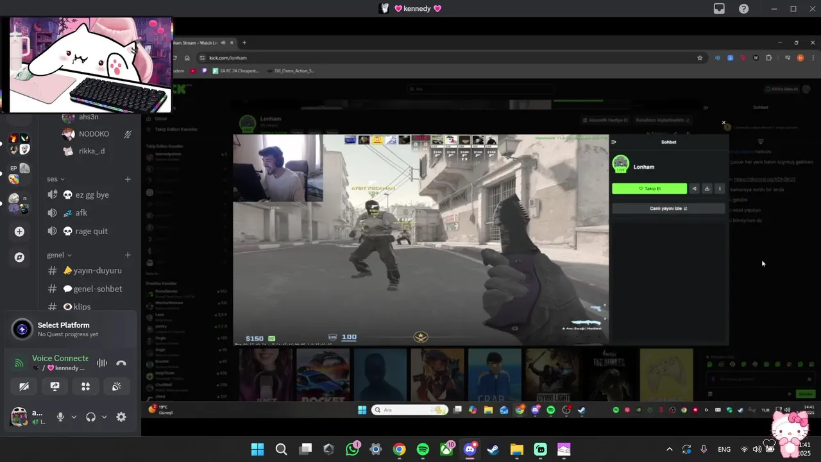Open Xbox app from the taskbar
821x462 pixels.
446,449
